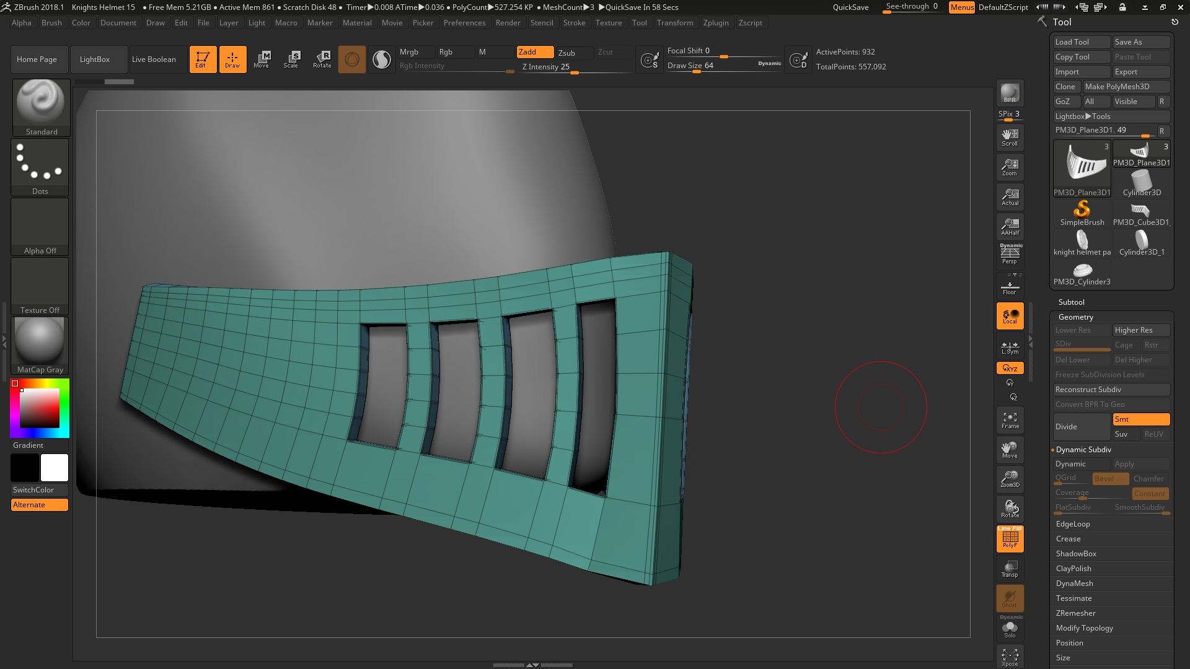The image size is (1190, 669).
Task: Click the Actual size icon
Action: [x=1010, y=197]
